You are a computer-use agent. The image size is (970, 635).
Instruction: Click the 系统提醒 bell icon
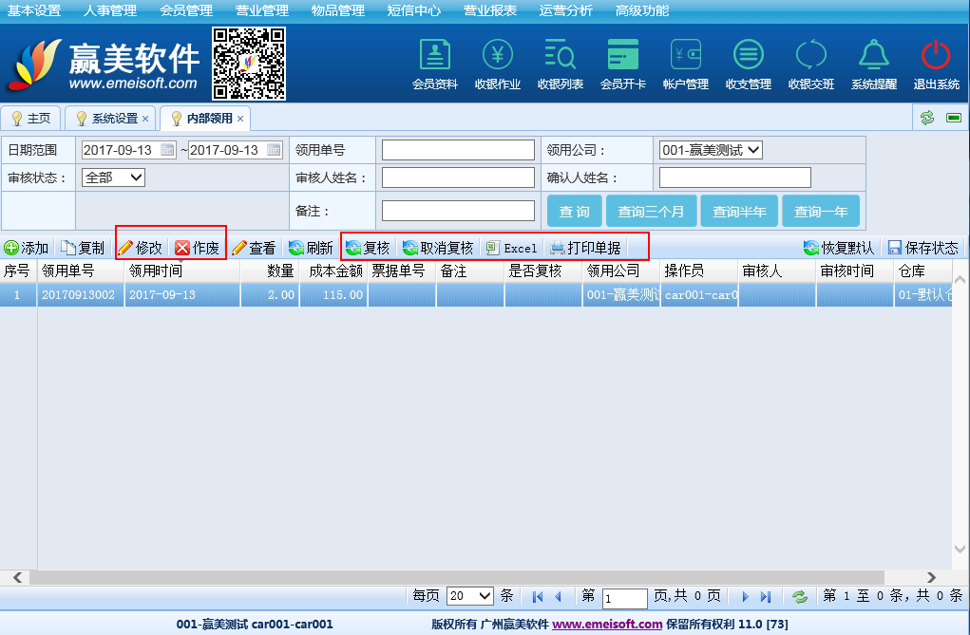(x=873, y=56)
